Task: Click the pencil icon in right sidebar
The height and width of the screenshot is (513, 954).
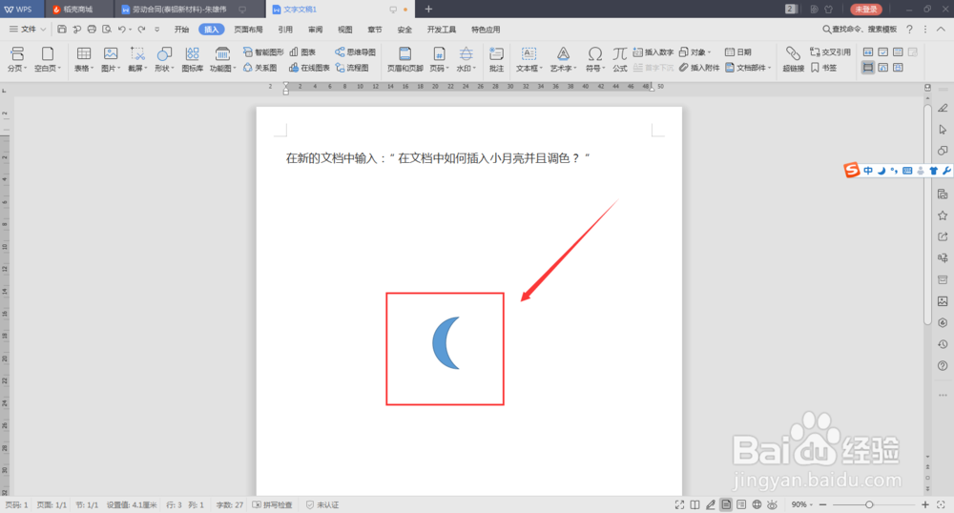Action: click(943, 108)
